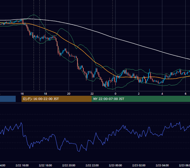Click the 2/22 20:00 date label
Image resolution: width=190 pixels, height=168 pixels.
(69, 165)
